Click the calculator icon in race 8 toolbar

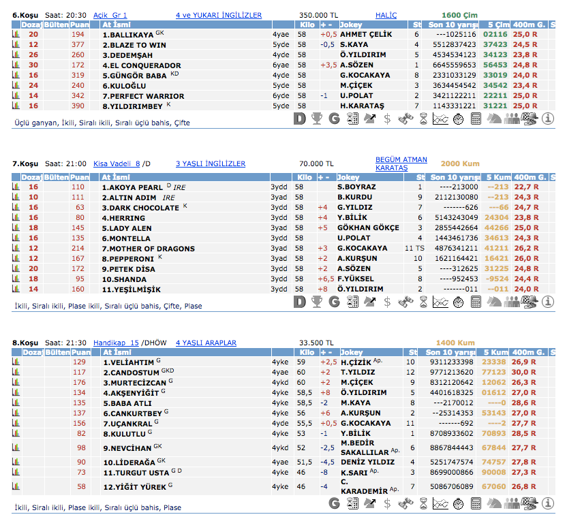(476, 503)
